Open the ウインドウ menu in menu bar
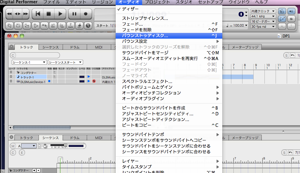300x173 pixels. tap(239, 2)
